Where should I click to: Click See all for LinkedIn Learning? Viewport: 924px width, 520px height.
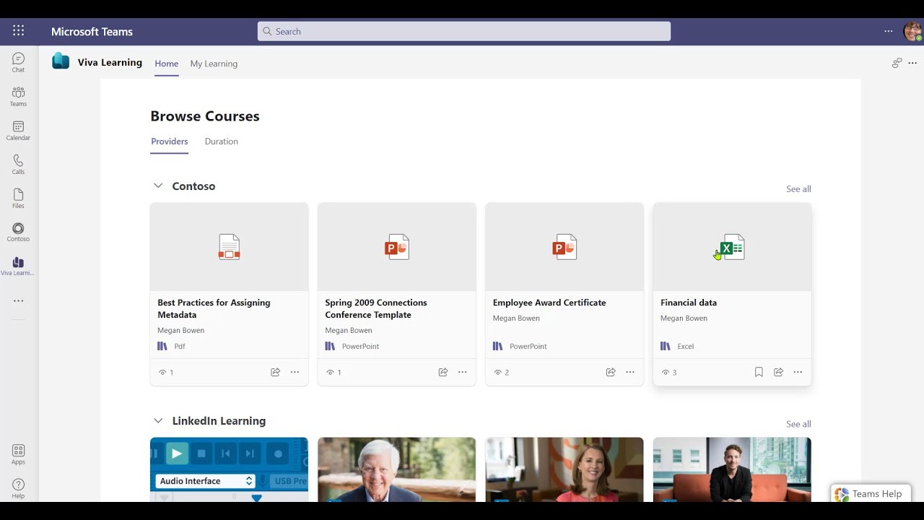coord(798,424)
